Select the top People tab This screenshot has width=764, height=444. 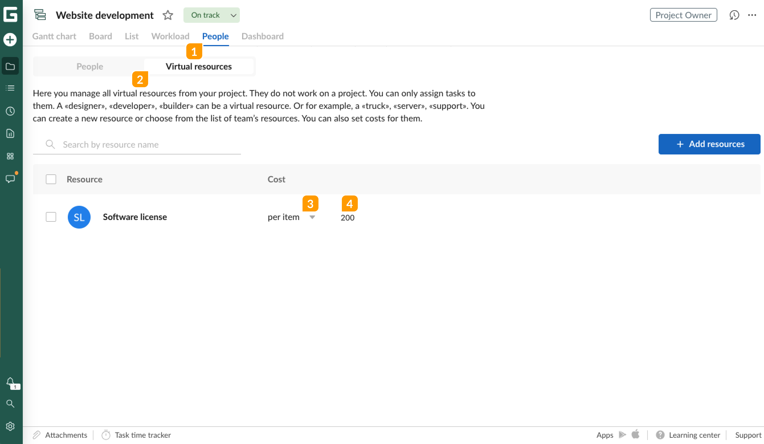(215, 36)
